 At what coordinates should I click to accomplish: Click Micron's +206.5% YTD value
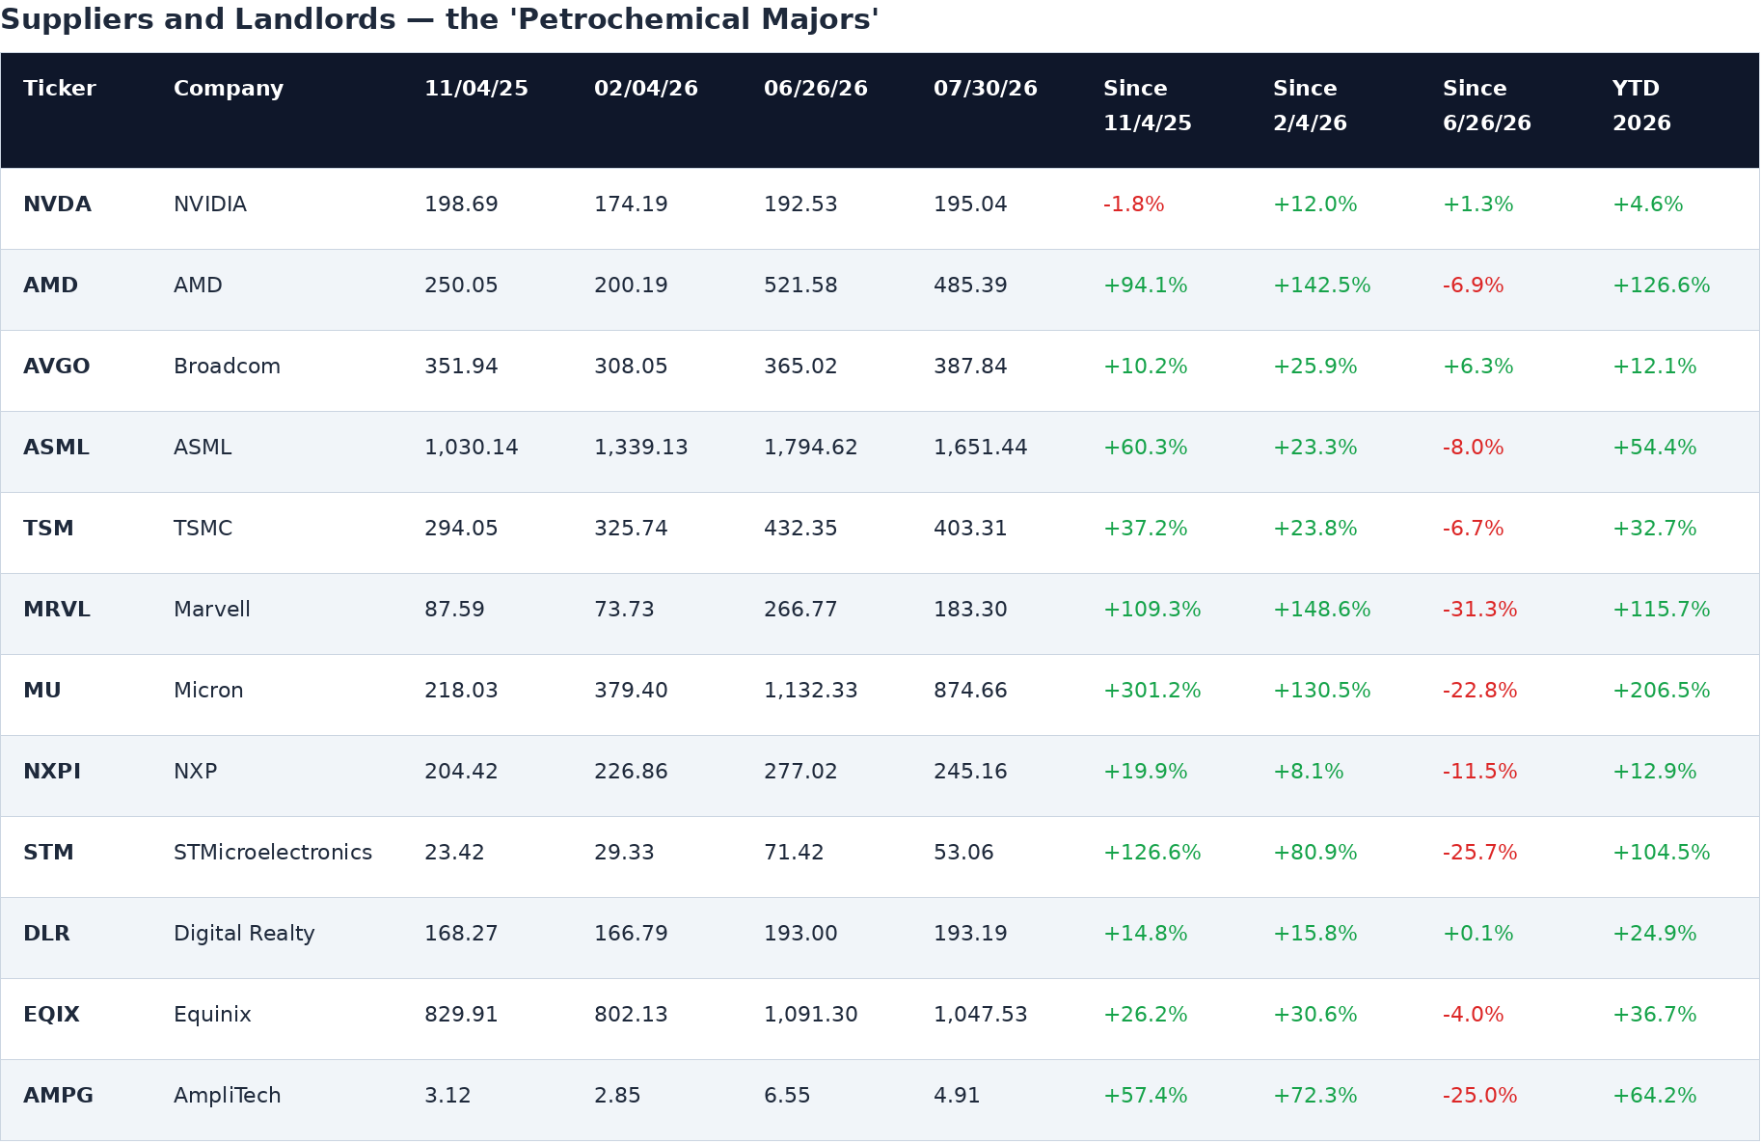[1662, 691]
